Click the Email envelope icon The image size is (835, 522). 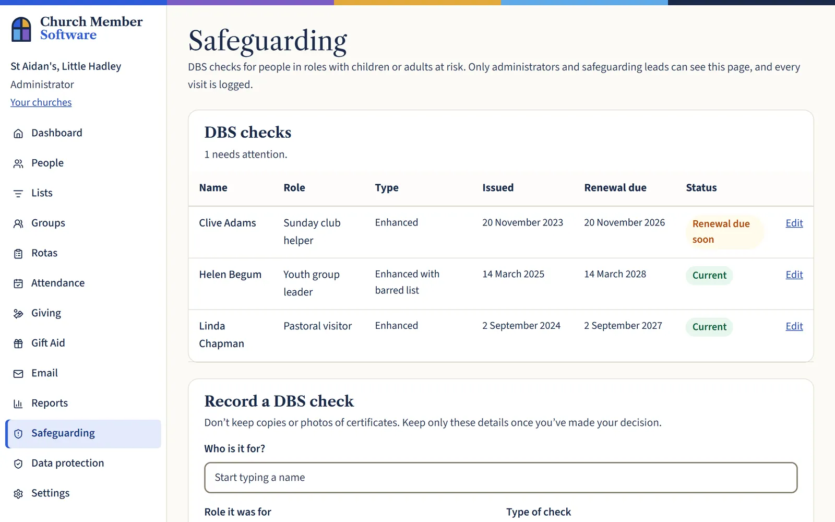click(18, 374)
